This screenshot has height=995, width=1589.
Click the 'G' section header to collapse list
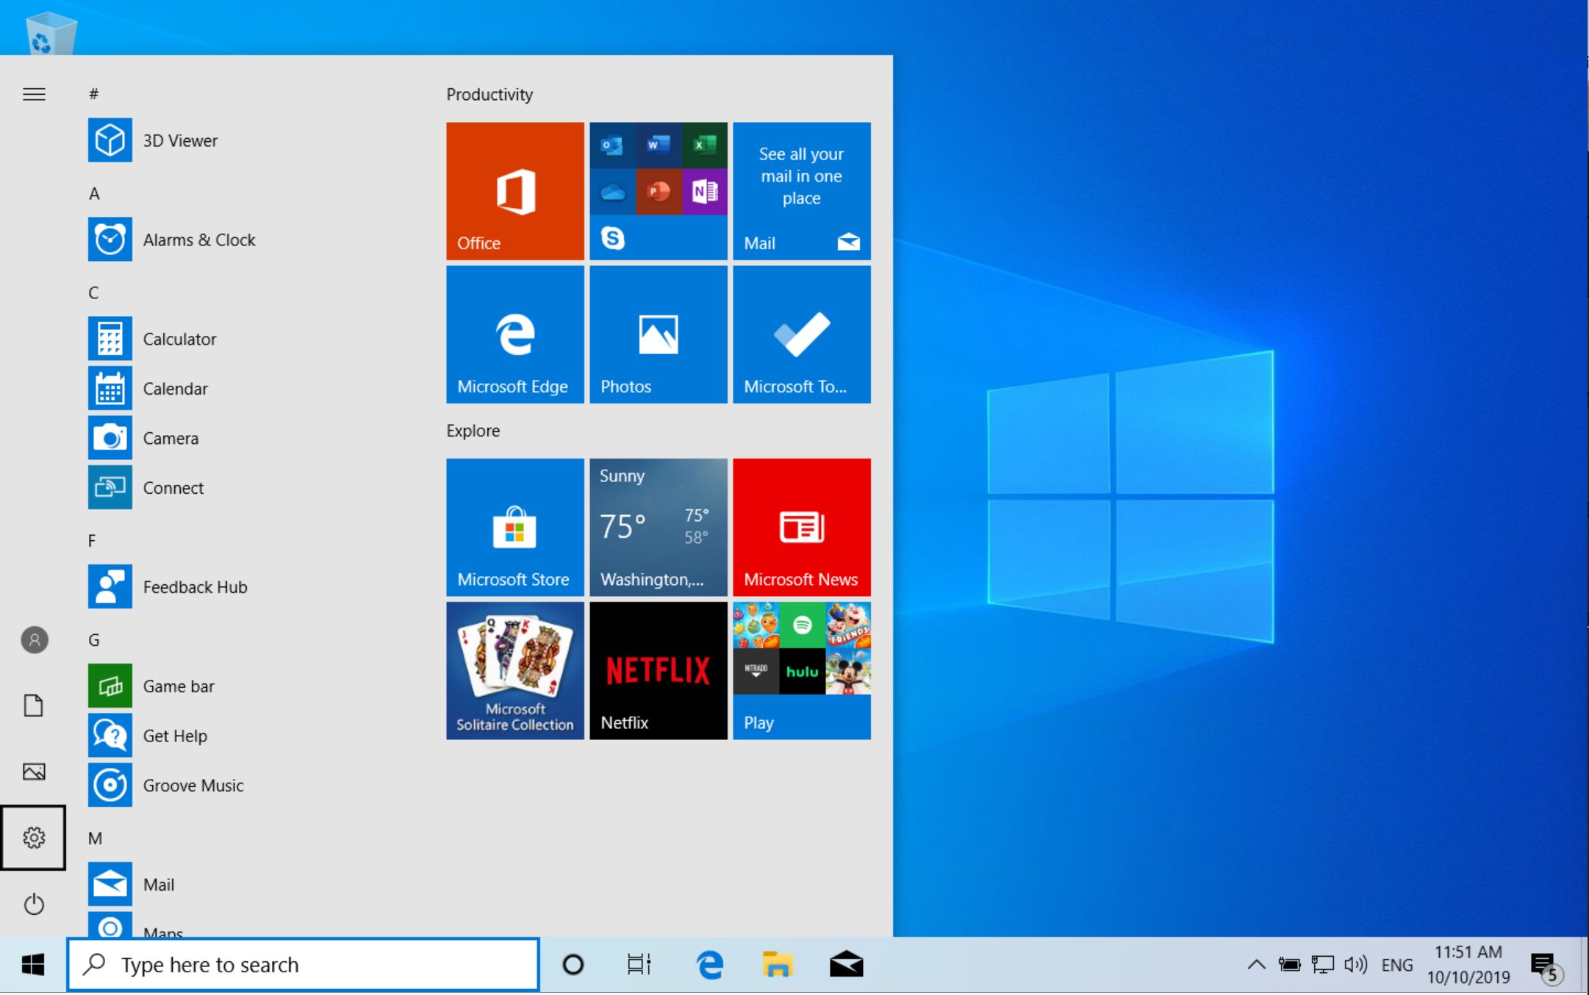94,640
